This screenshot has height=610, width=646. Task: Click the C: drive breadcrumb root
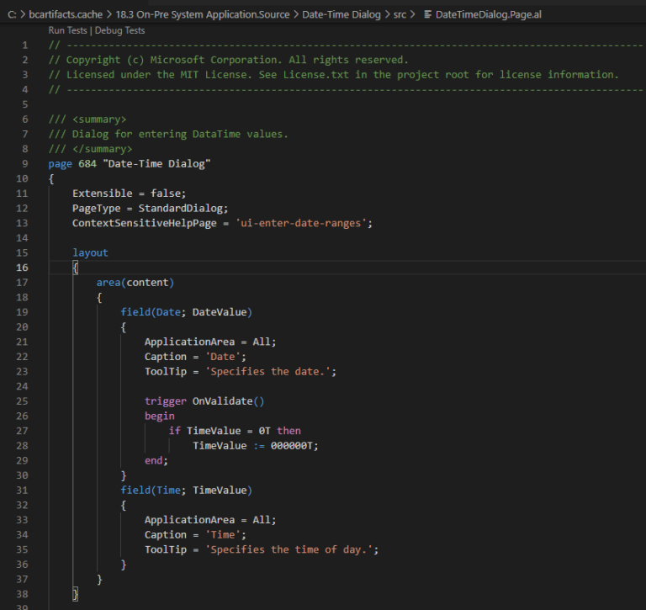(x=13, y=14)
